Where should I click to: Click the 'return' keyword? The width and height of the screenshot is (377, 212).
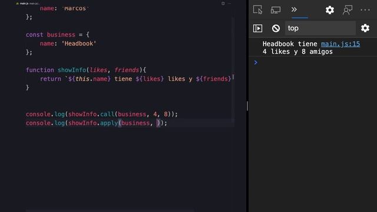coord(51,79)
